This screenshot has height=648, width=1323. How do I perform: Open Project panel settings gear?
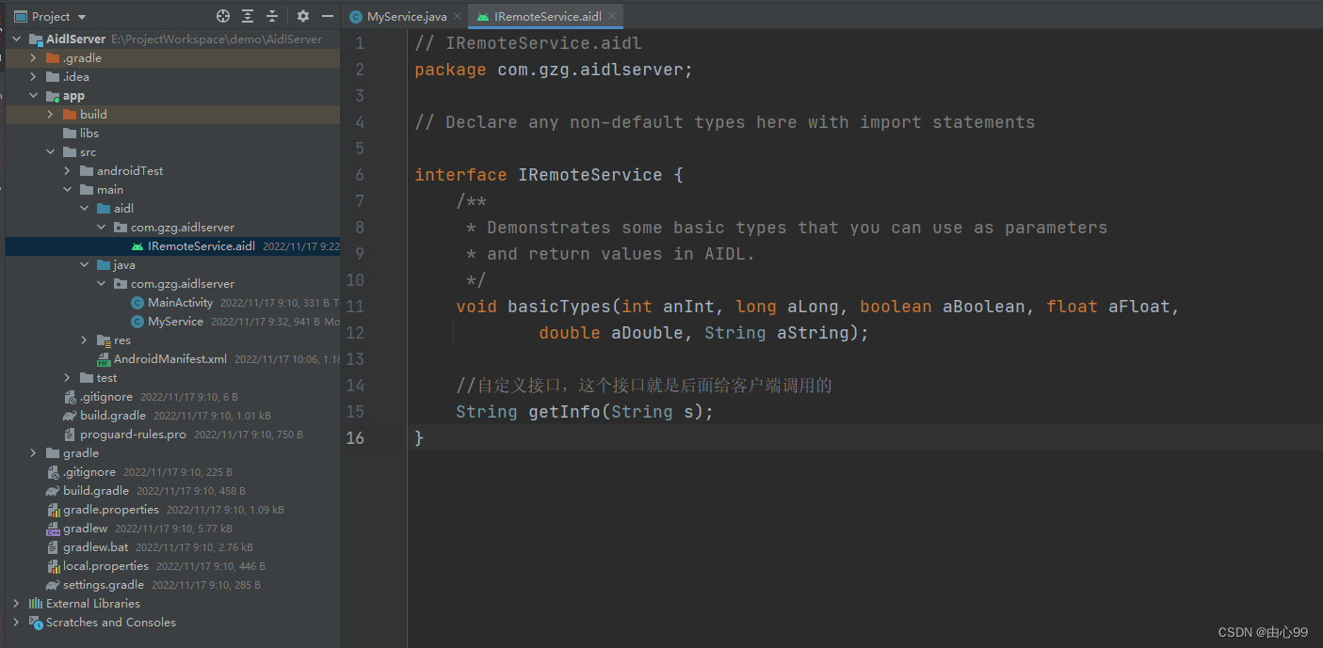(303, 16)
